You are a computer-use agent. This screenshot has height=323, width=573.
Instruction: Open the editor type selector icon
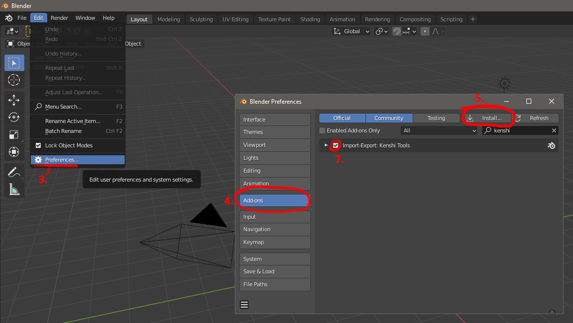pyautogui.click(x=12, y=31)
